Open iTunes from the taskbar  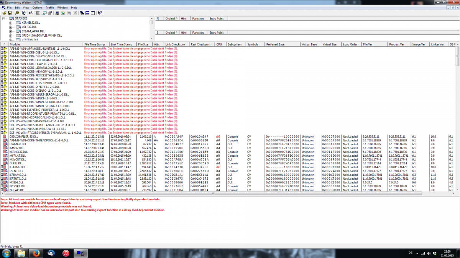(x=66, y=253)
